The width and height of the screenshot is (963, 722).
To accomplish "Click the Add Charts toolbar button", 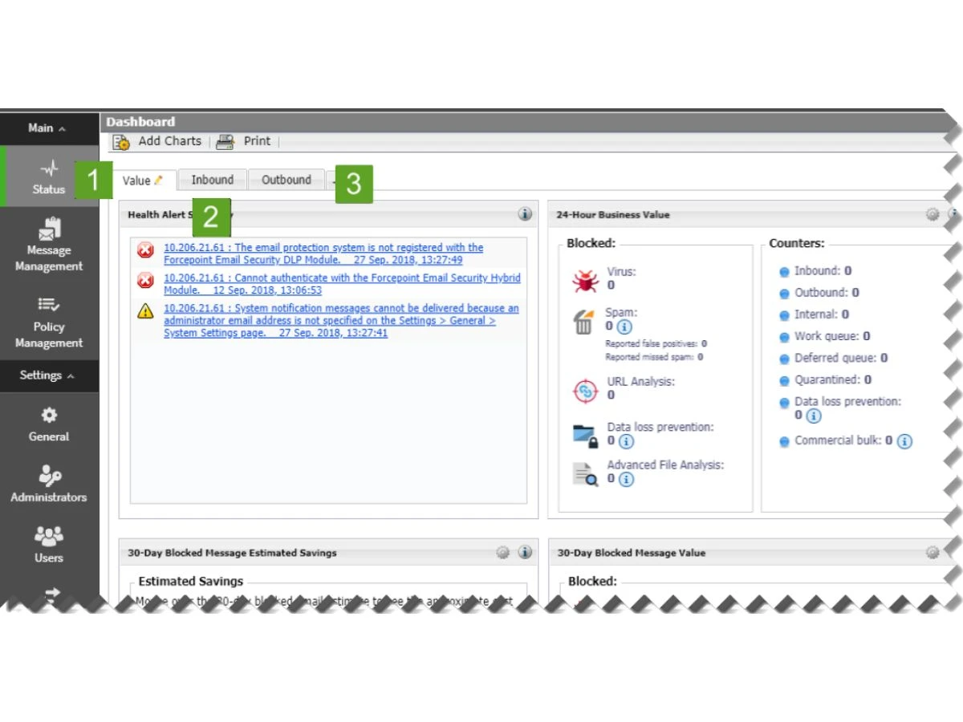I will (x=157, y=141).
